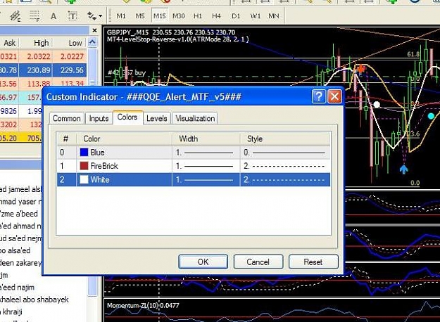Click Market Watch cell showing 2.0227

click(72, 56)
